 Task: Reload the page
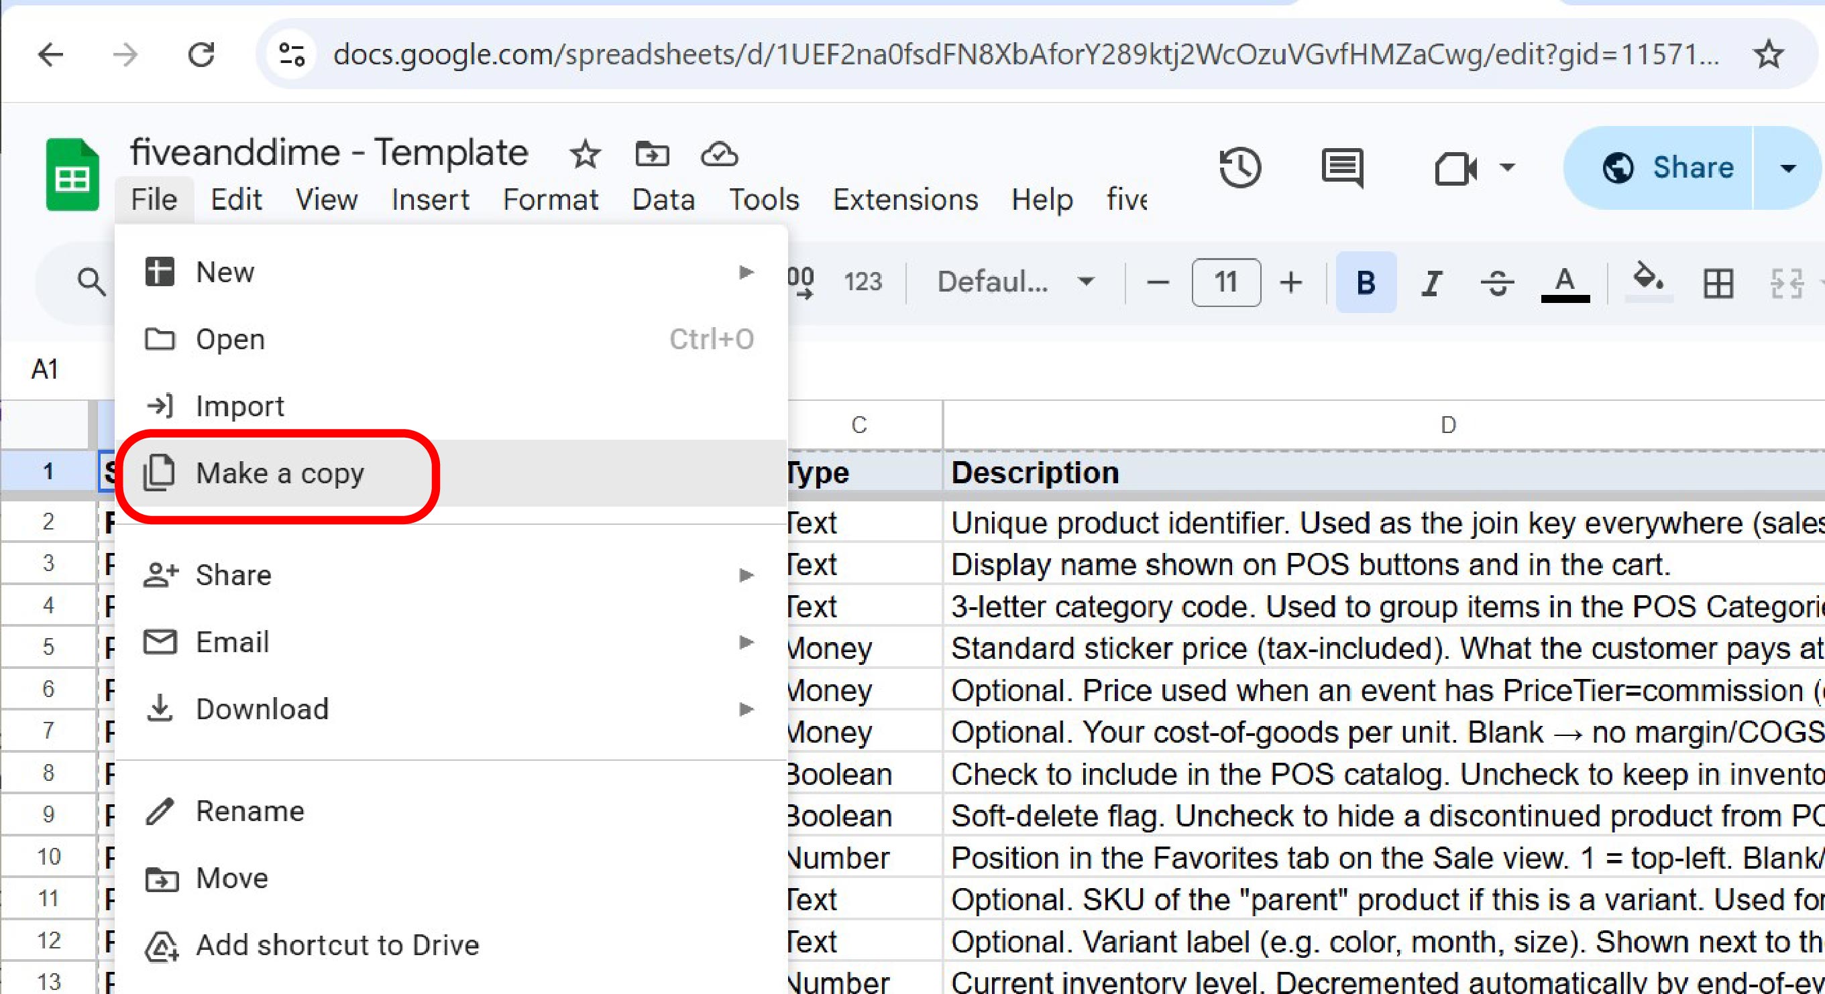(x=201, y=54)
